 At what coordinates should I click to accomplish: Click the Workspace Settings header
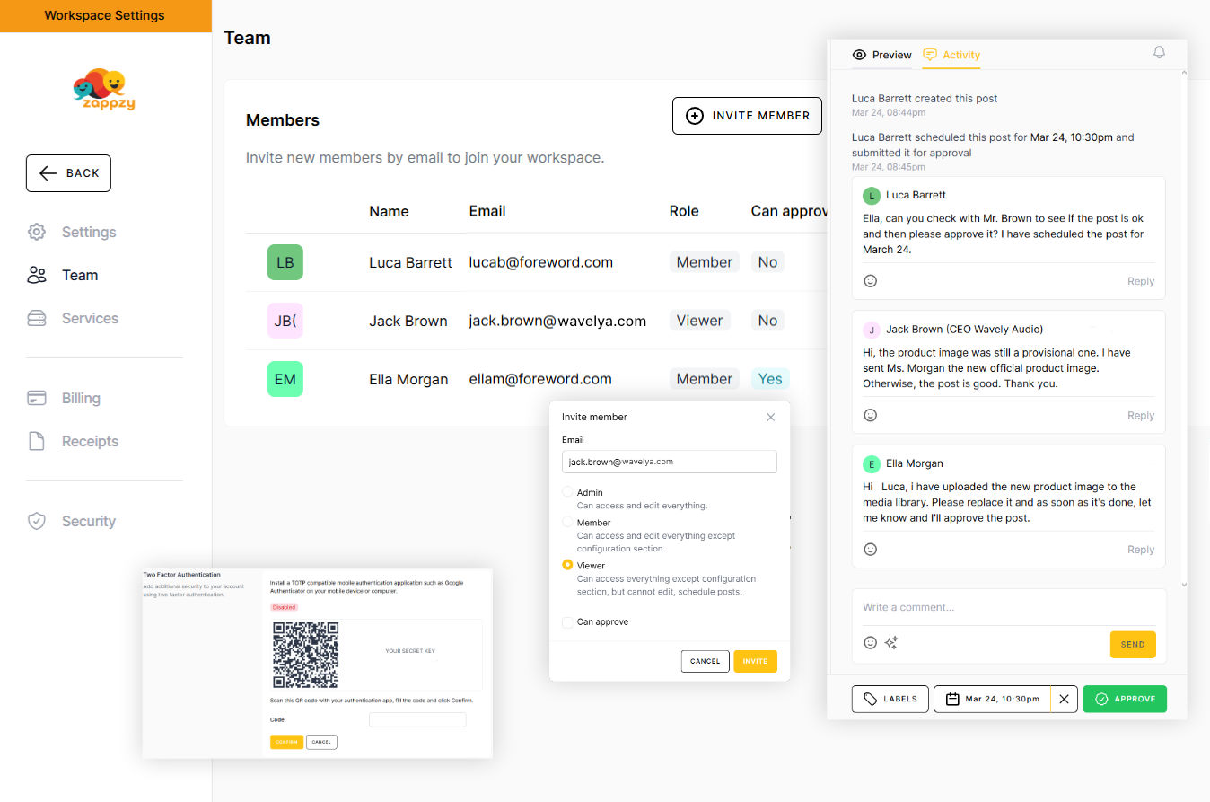[x=105, y=15]
